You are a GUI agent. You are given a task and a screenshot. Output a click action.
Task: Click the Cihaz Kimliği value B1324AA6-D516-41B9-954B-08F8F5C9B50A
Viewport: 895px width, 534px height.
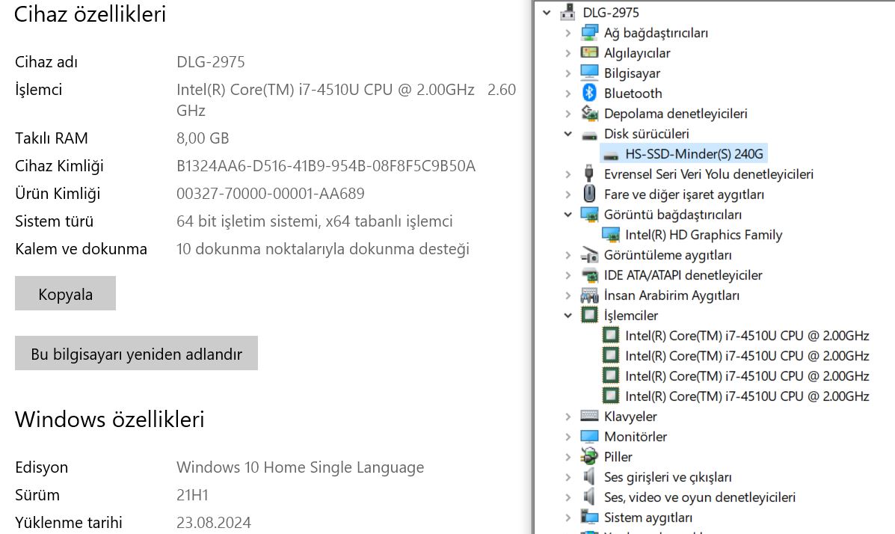click(x=326, y=165)
